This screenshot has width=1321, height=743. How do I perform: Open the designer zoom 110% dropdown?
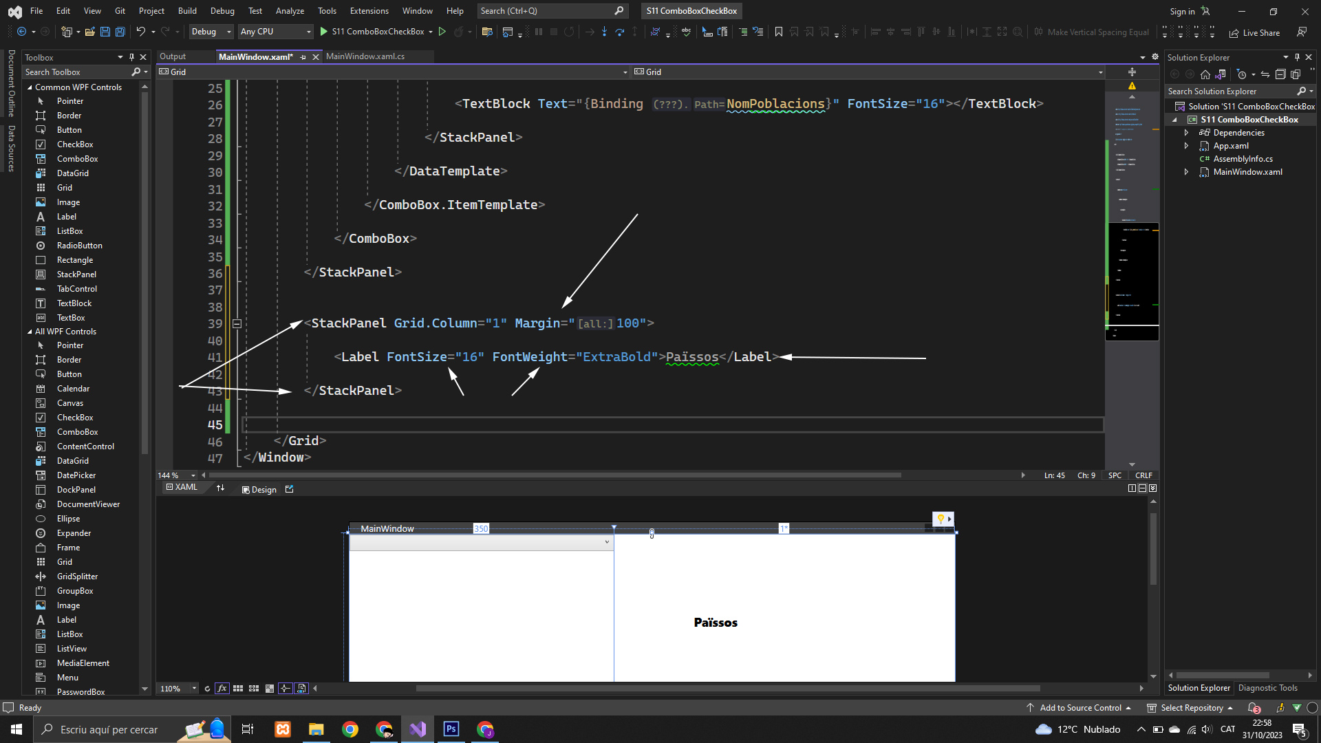[195, 689]
